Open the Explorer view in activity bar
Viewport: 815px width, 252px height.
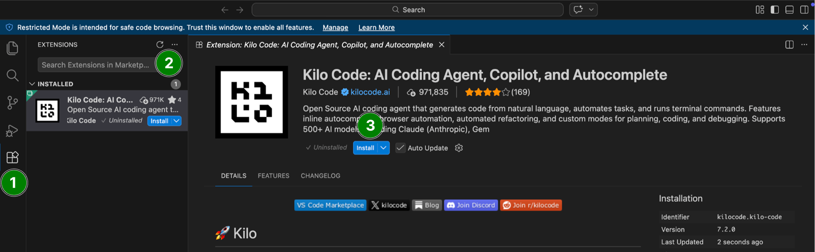pos(13,48)
